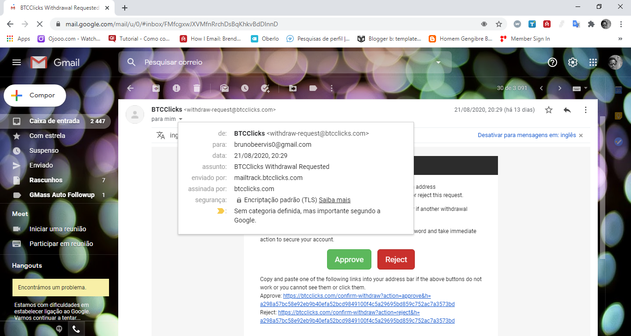Open Google account profile picture
The image size is (631, 336).
tap(615, 62)
